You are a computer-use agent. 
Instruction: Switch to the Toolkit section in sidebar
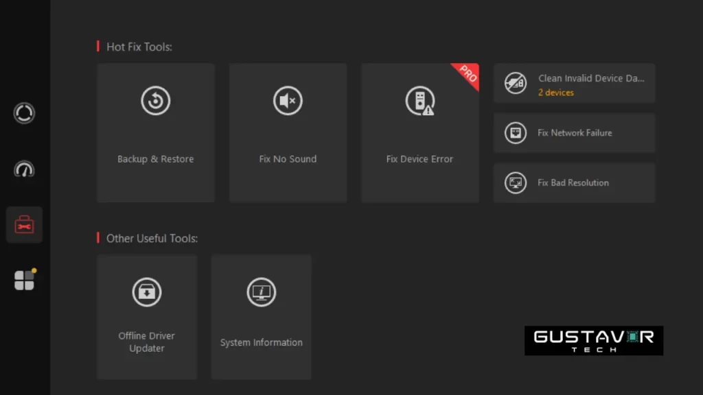[x=24, y=224]
